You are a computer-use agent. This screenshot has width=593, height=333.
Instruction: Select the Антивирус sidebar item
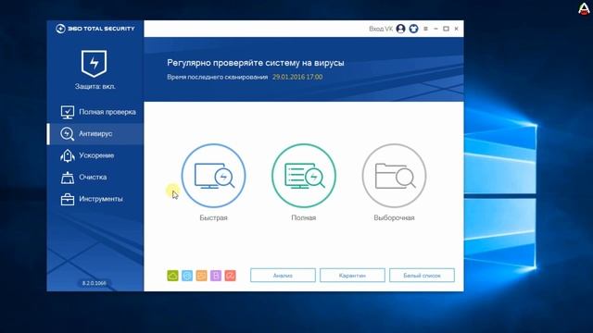pos(95,133)
